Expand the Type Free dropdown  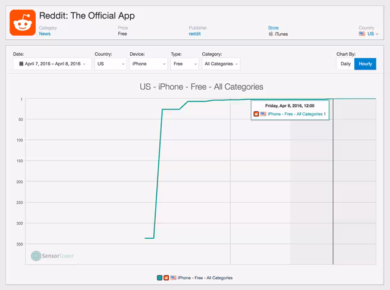point(185,64)
